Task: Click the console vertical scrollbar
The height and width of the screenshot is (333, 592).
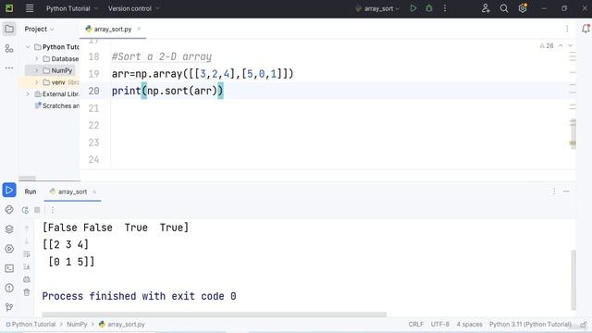Action: click(x=573, y=279)
